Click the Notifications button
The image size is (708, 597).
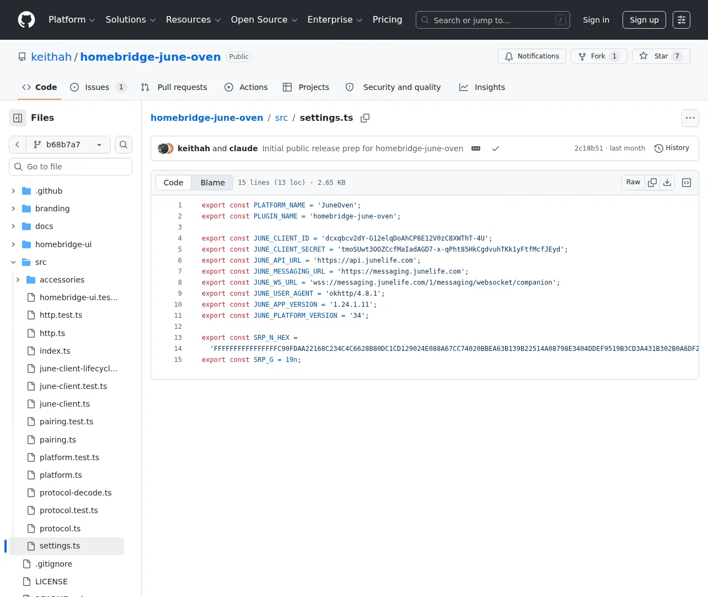coord(532,56)
